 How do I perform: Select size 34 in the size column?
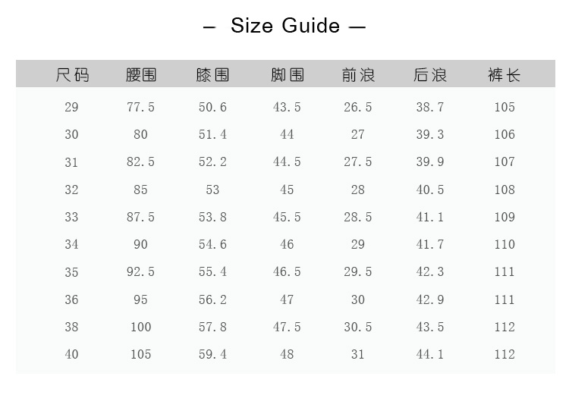pos(71,244)
